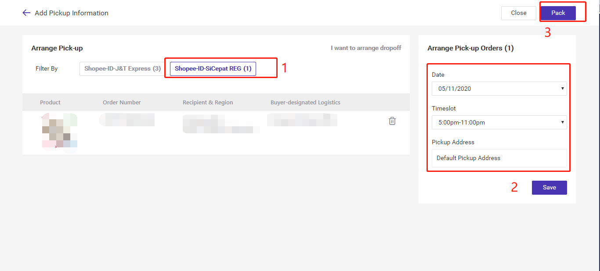Screen dimensions: 600x271
Task: Click the Recipient & Region column header
Action: point(208,102)
